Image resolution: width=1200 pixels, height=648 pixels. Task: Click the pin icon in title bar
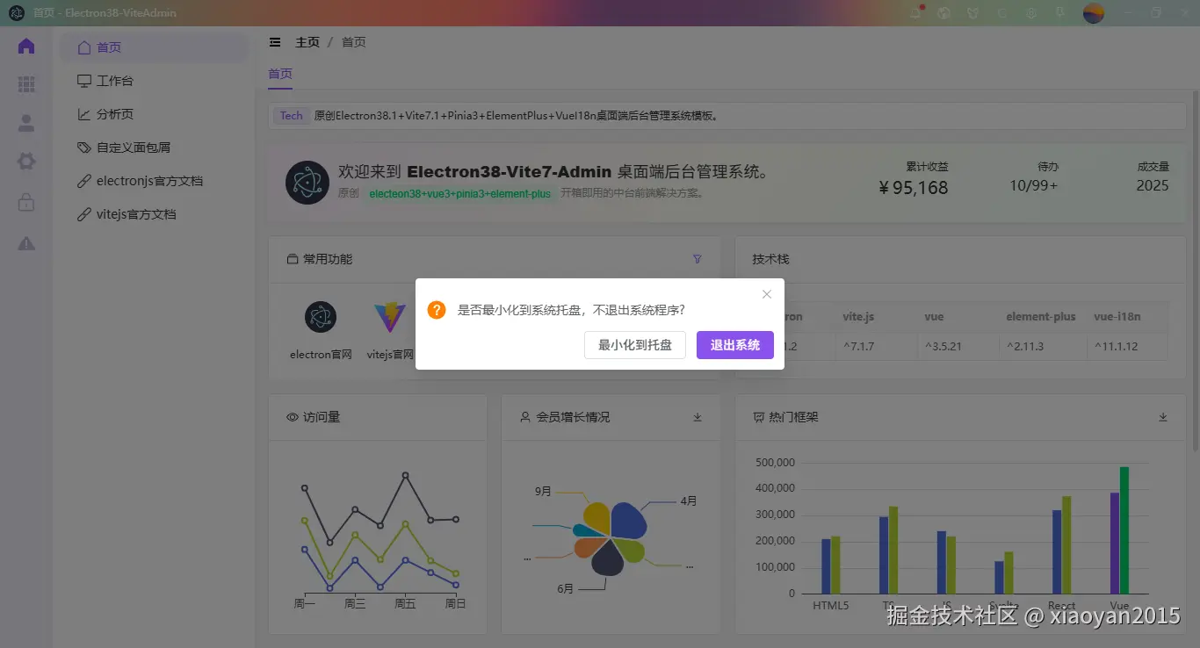(x=1060, y=13)
